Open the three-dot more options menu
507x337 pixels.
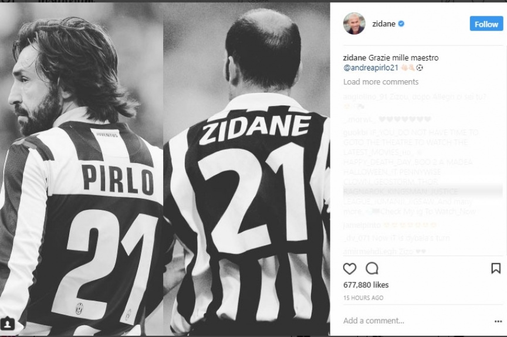(498, 321)
